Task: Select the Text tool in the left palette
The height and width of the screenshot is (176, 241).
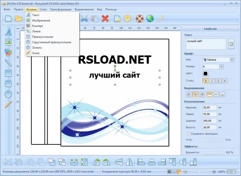Action: point(8,32)
